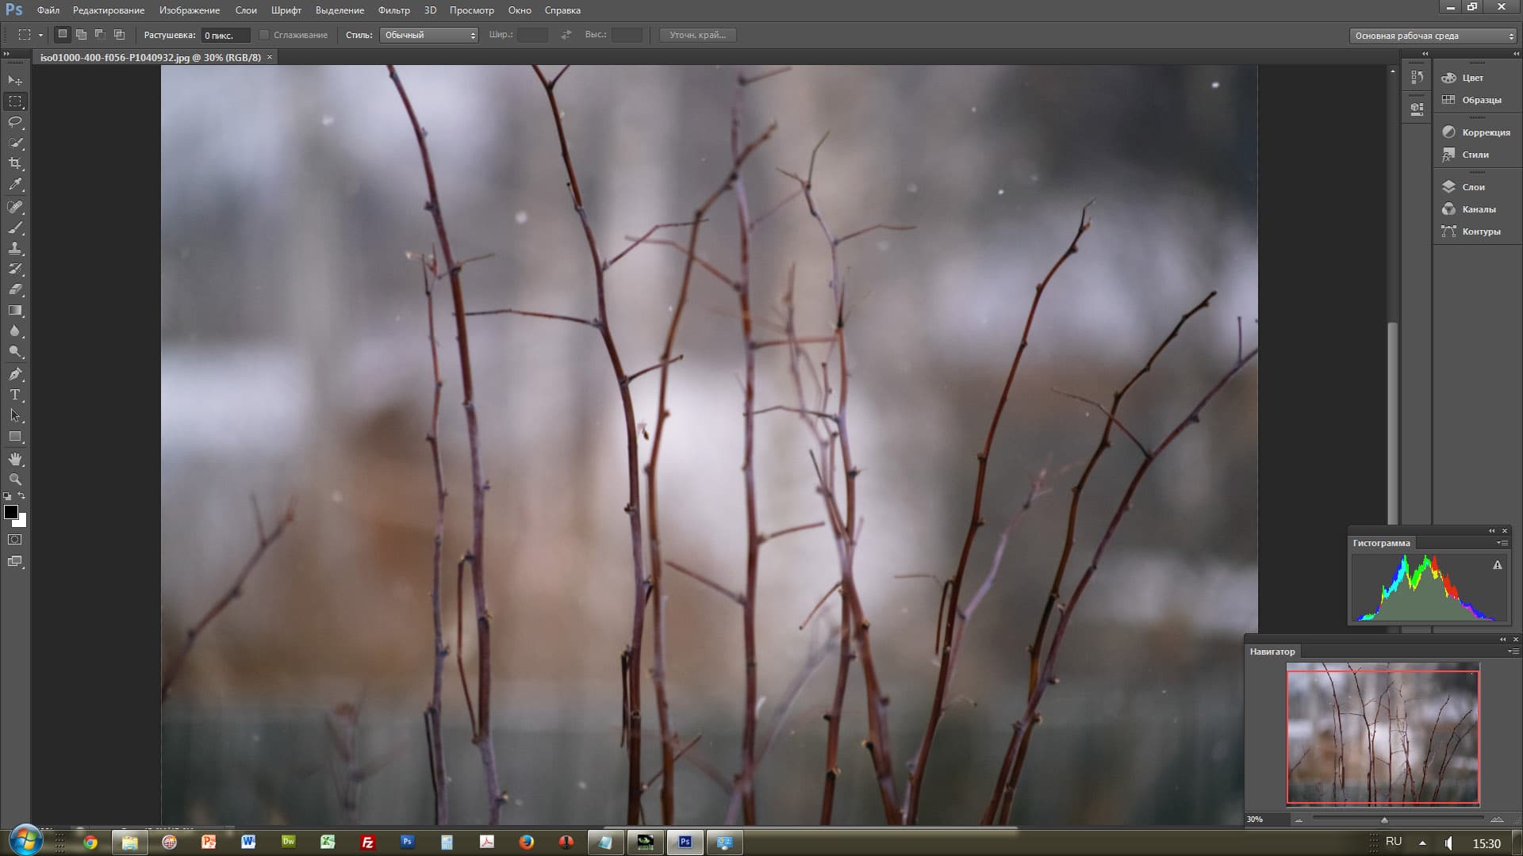Select the Zoom magnifier tool
Screen dimensions: 1523x856
(15, 480)
